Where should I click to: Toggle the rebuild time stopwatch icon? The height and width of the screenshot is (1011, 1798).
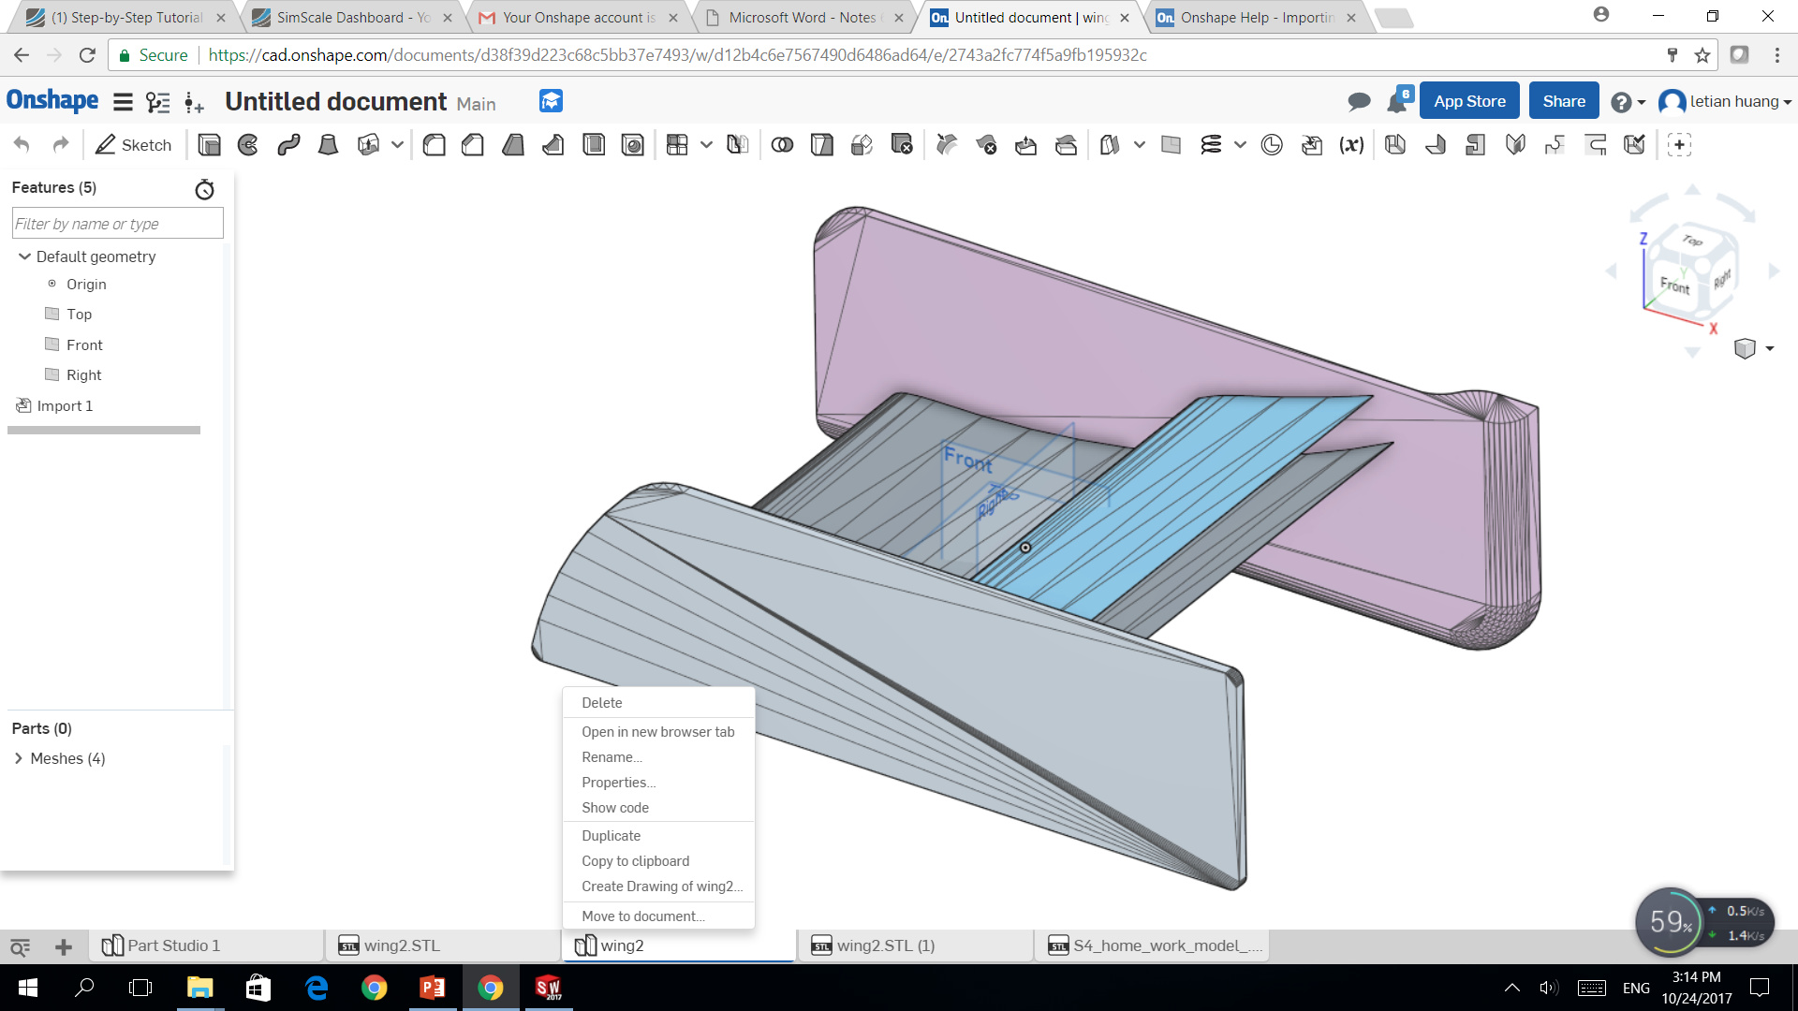[204, 190]
